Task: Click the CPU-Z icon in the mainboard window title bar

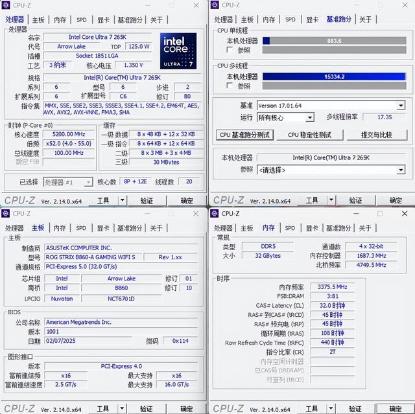Action: [x=6, y=213]
